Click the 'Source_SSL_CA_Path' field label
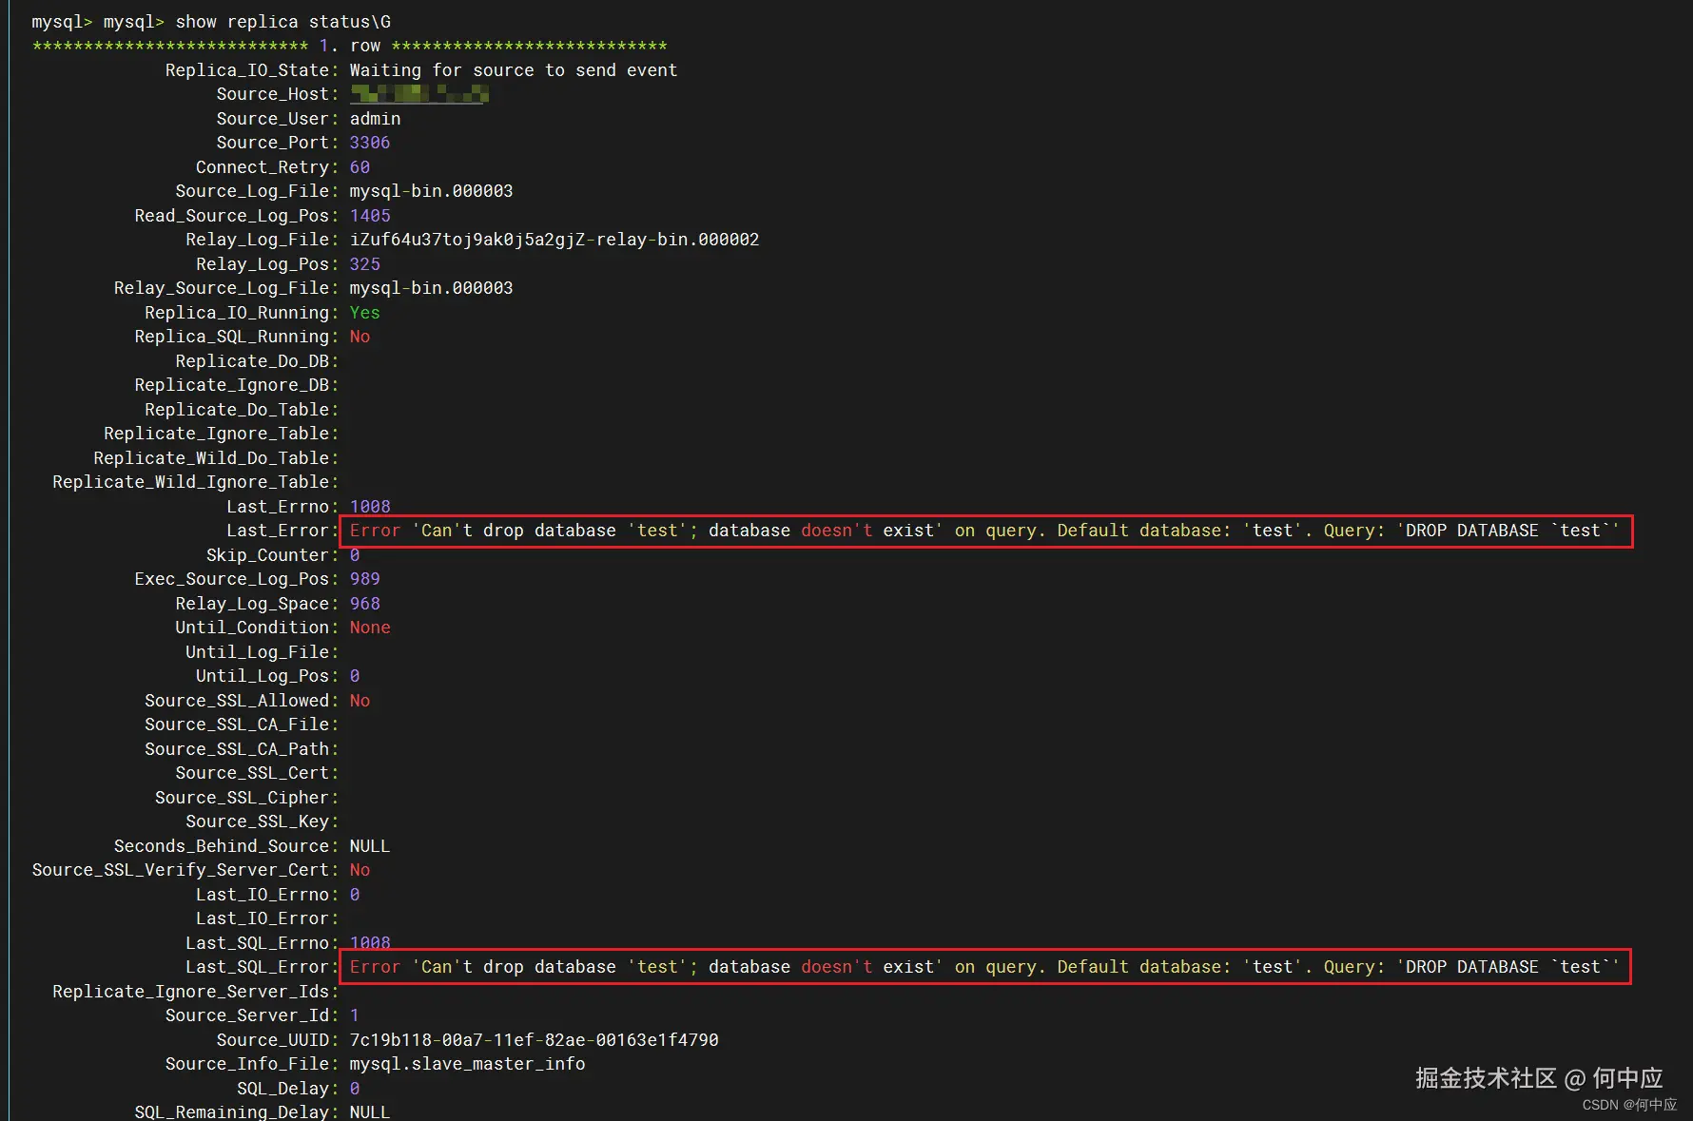The width and height of the screenshot is (1693, 1121). [237, 749]
